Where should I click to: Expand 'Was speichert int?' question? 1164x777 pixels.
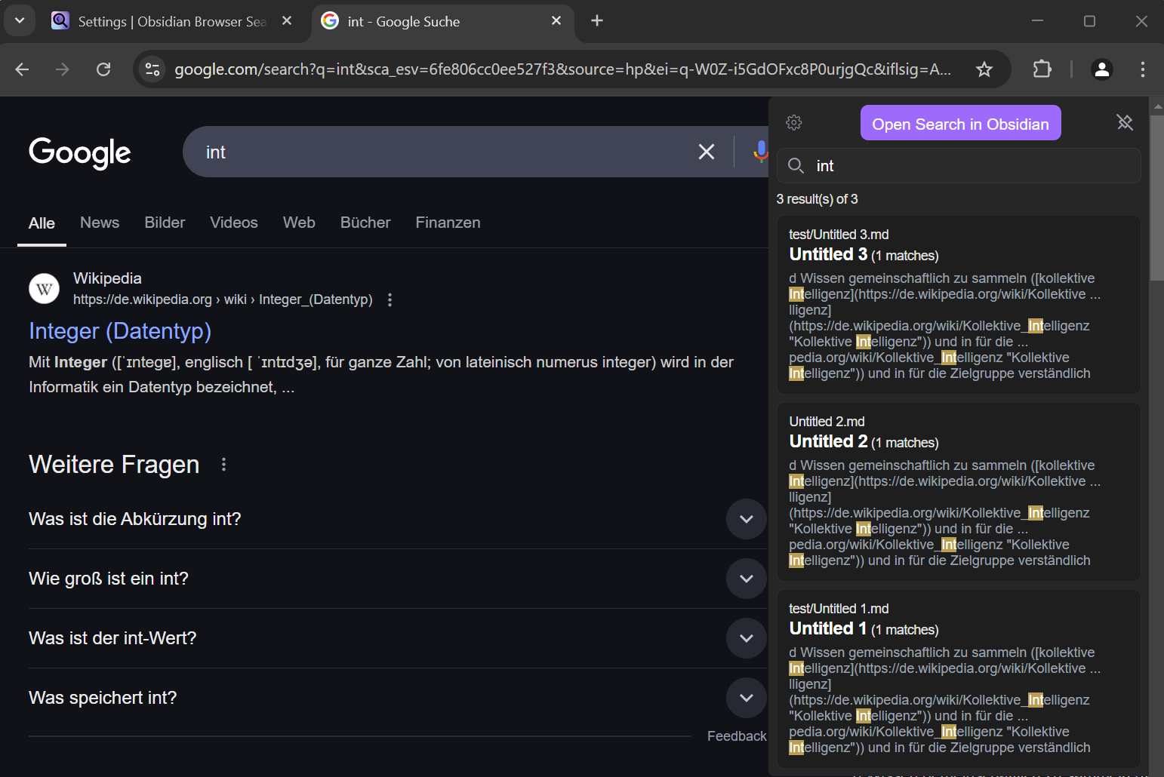coord(747,698)
